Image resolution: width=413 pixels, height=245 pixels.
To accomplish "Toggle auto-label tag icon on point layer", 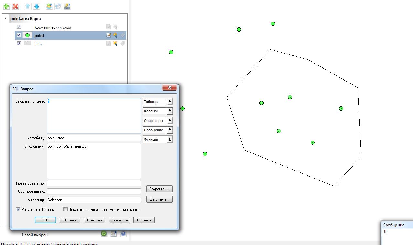I will point(123,35).
